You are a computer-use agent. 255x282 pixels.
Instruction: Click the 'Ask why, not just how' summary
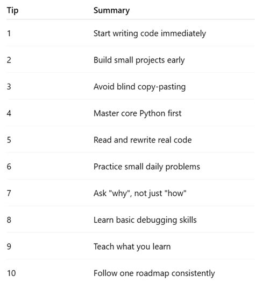coord(140,194)
